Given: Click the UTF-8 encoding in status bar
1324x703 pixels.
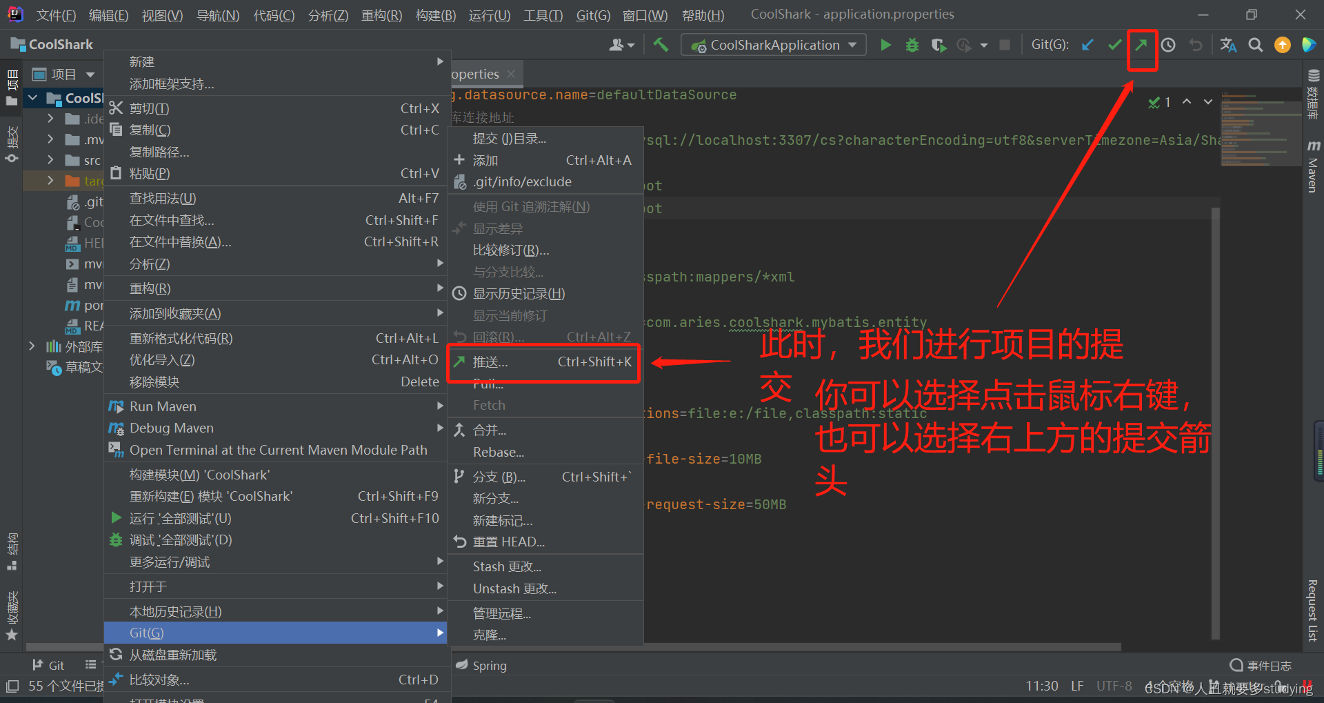Looking at the screenshot, I should [x=1114, y=686].
